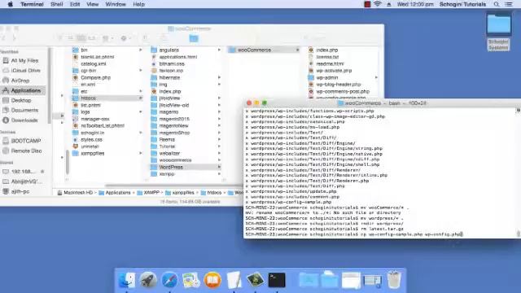Viewport: 521px width, 293px height.
Task: Switch Finder to list view
Action: [71, 38]
